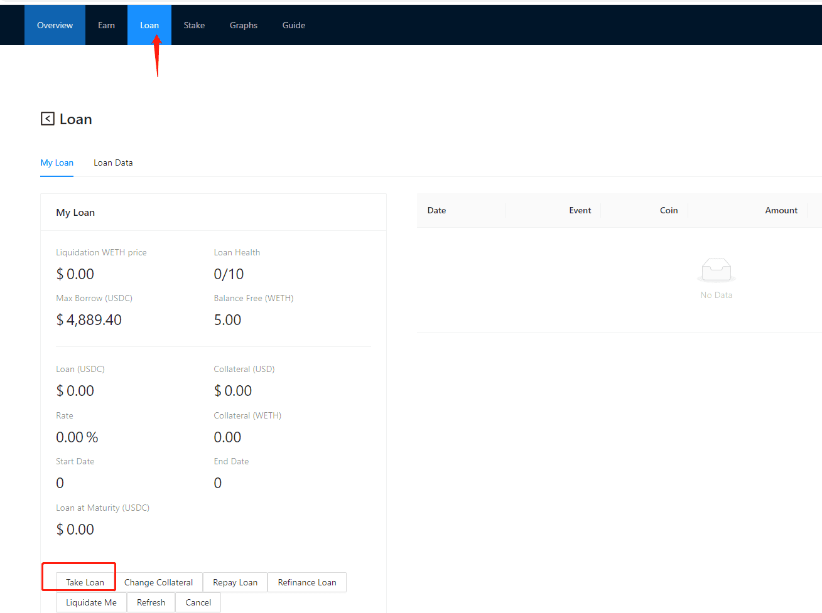
Task: Switch to the Loan Data sub-tab
Action: (x=113, y=163)
